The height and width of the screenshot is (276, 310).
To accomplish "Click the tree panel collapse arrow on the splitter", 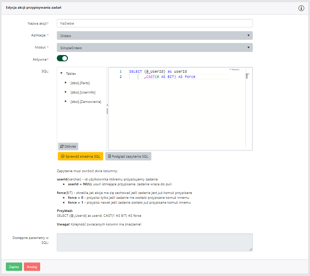I will point(107,105).
